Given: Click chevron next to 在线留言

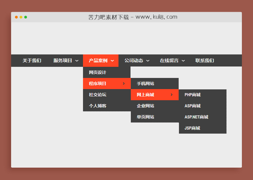Looking at the screenshot, I should pos(183,61).
